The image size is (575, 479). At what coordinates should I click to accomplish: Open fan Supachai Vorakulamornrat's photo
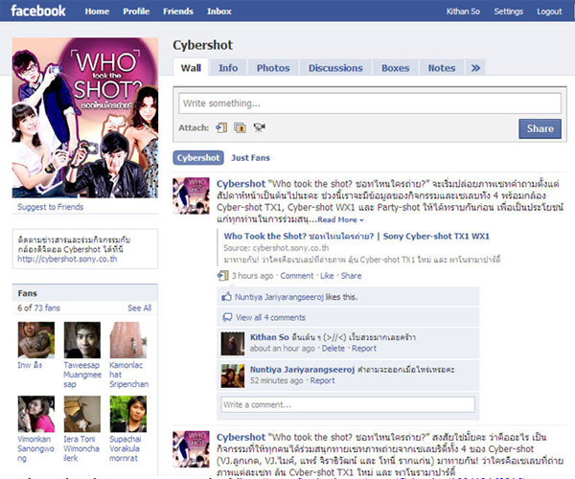(x=128, y=414)
